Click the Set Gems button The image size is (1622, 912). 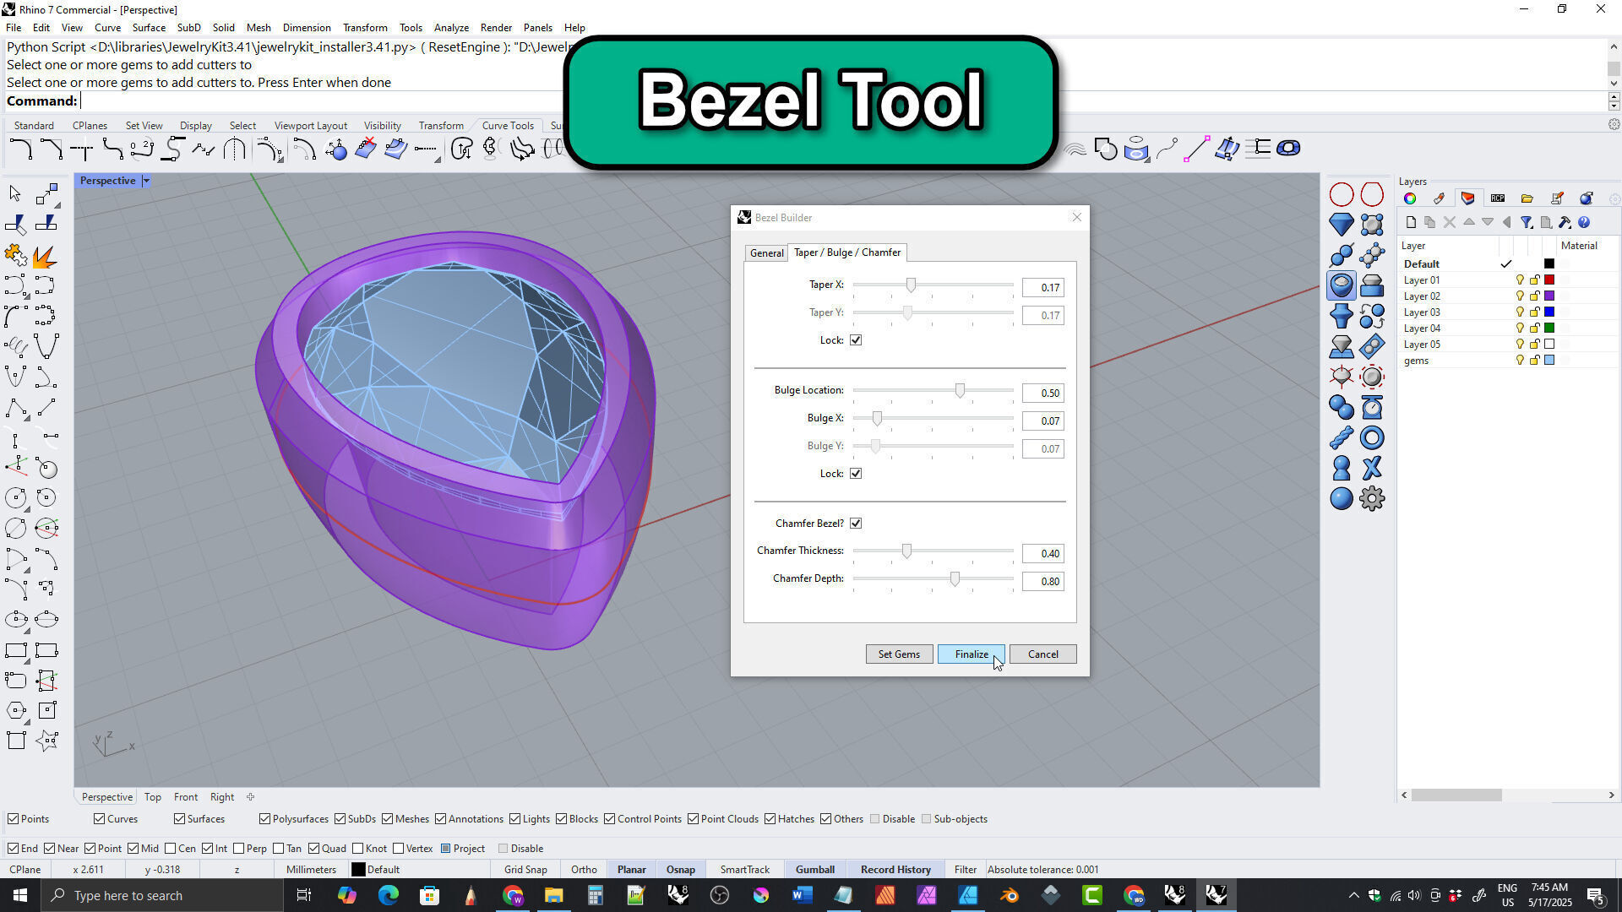pyautogui.click(x=899, y=654)
